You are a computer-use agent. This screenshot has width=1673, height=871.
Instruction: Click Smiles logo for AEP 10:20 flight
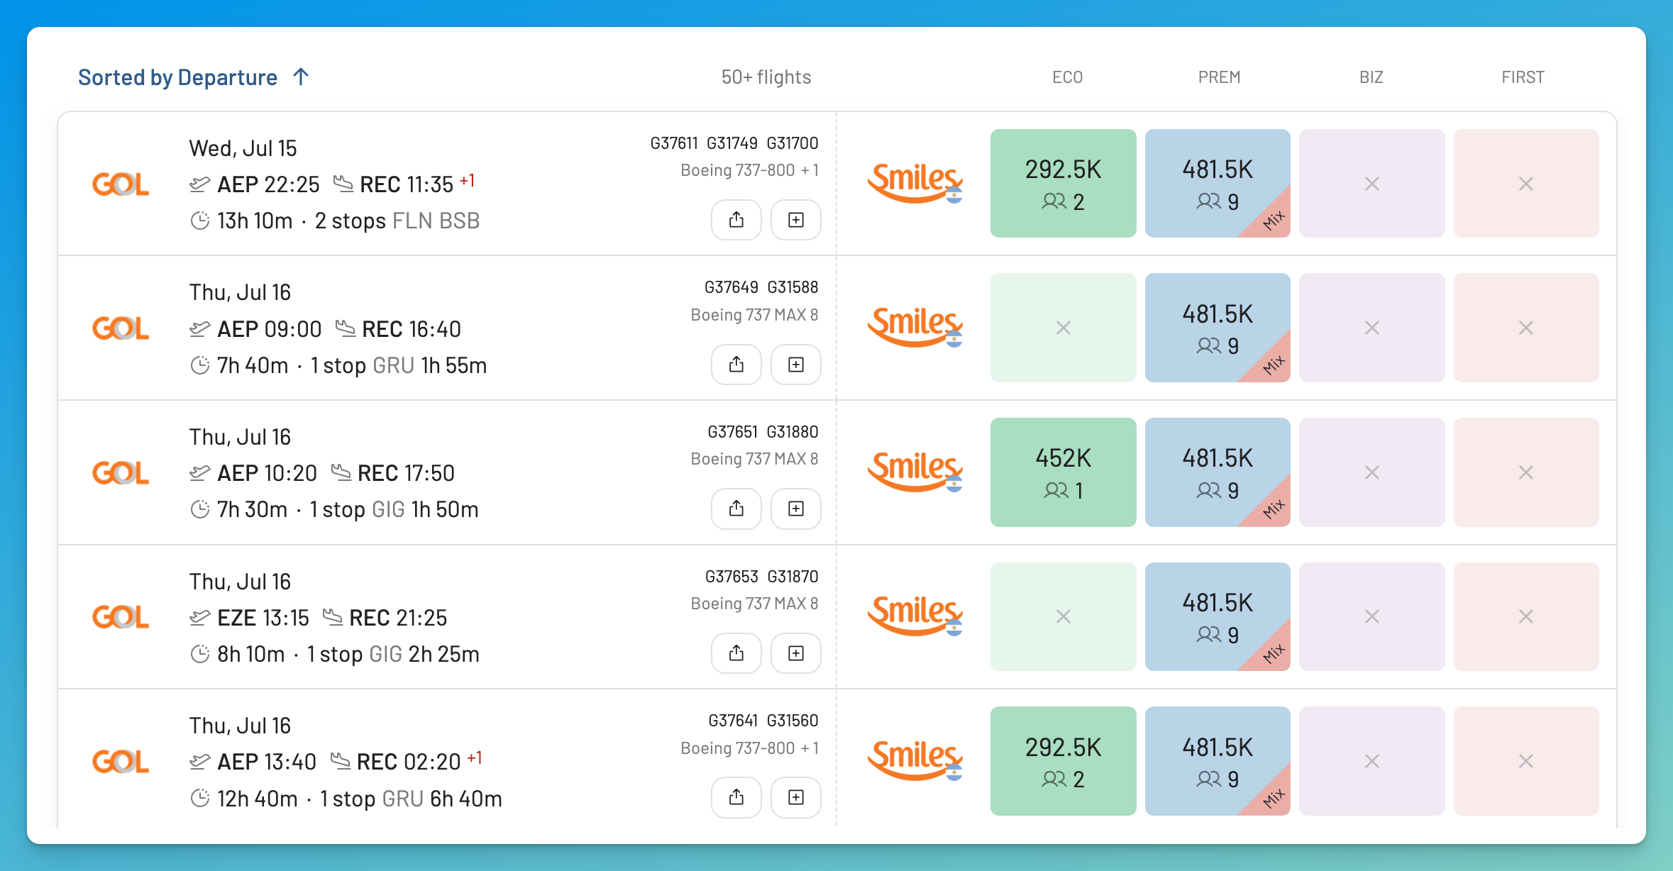tap(915, 472)
